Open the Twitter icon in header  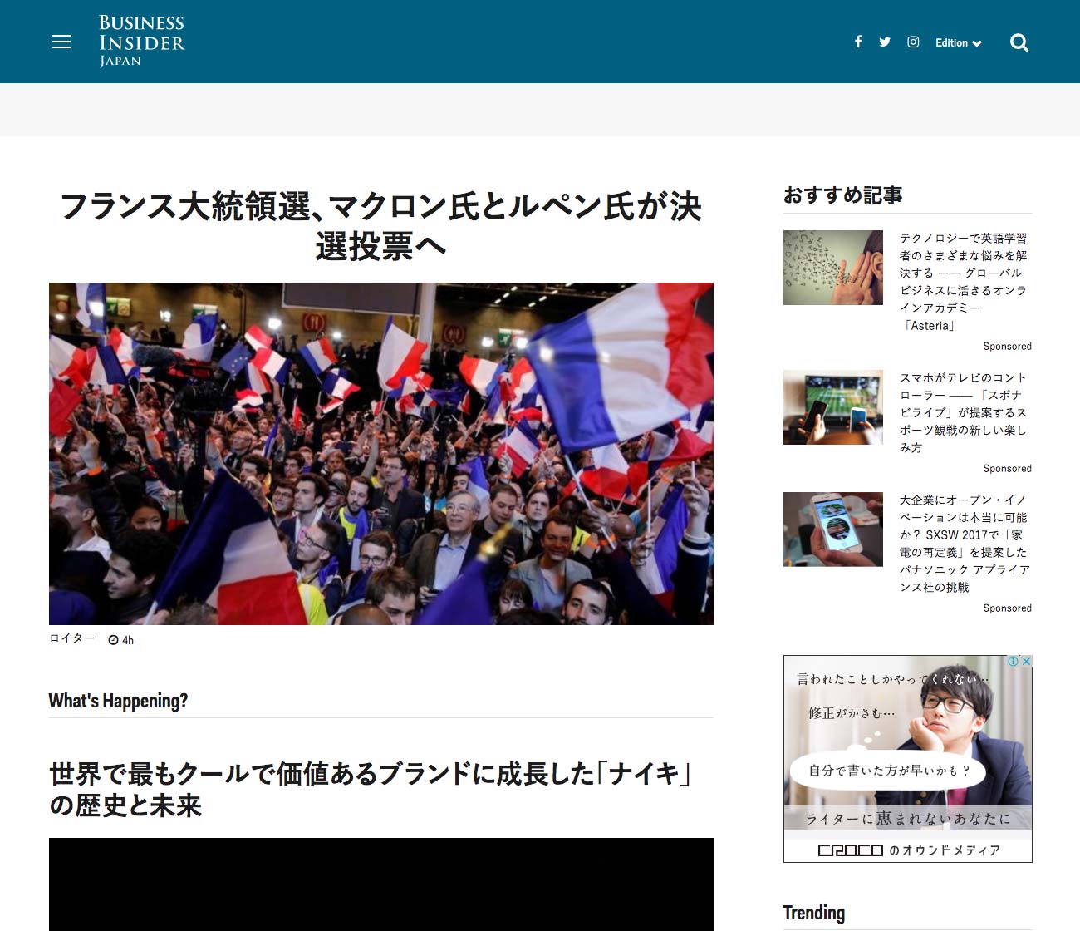click(x=885, y=42)
